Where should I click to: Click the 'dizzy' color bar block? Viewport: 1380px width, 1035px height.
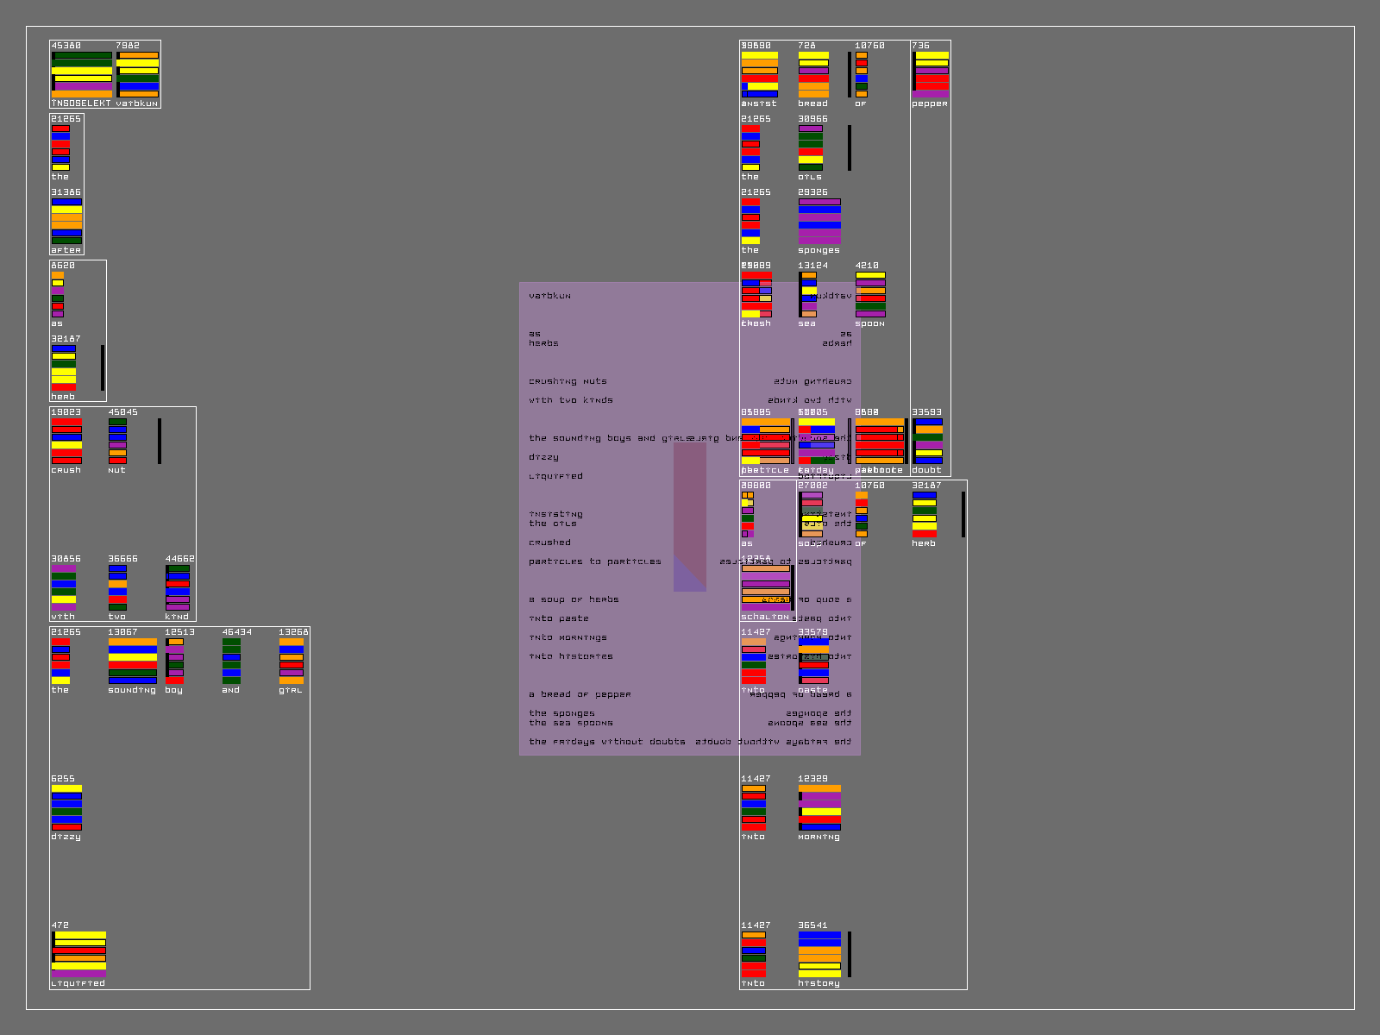tap(66, 807)
